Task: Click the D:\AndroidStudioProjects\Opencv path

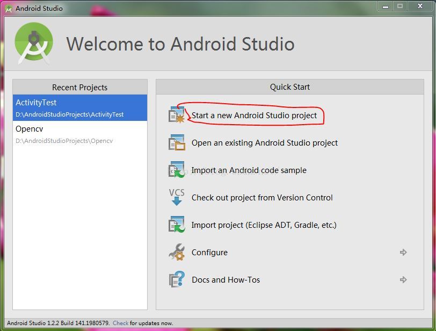Action: click(x=64, y=141)
